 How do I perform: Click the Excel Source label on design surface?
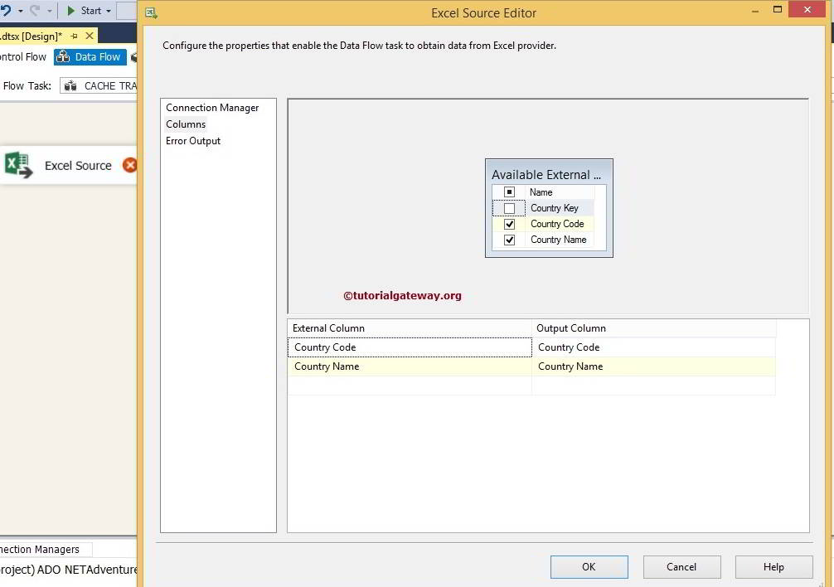(x=78, y=165)
